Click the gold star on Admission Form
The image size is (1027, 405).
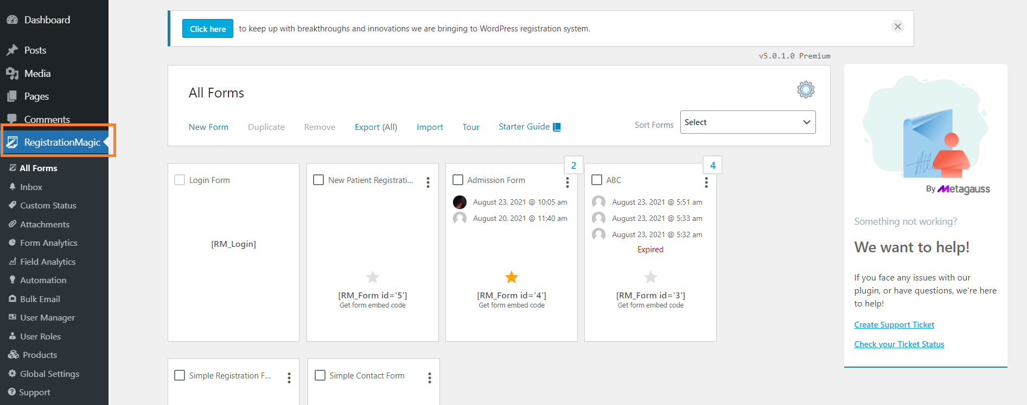pos(512,277)
